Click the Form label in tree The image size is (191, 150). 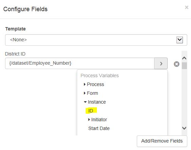[92, 93]
